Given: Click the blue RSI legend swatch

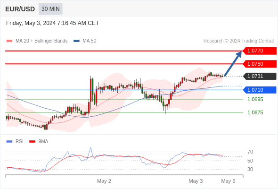Looking at the screenshot, I should coord(9,142).
